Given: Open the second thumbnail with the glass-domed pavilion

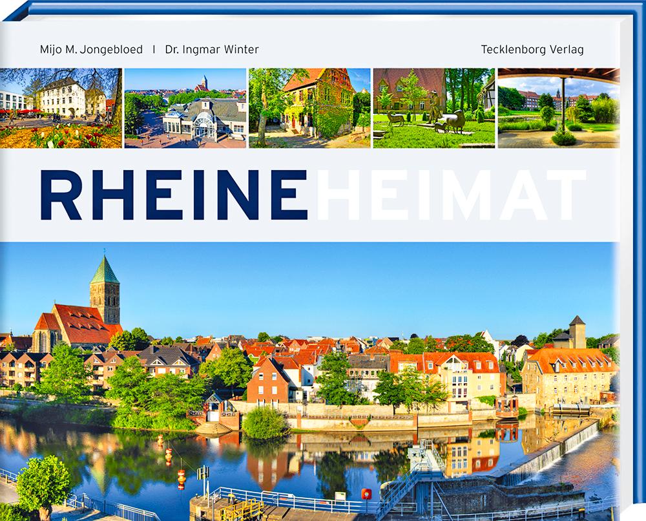Looking at the screenshot, I should [x=185, y=108].
